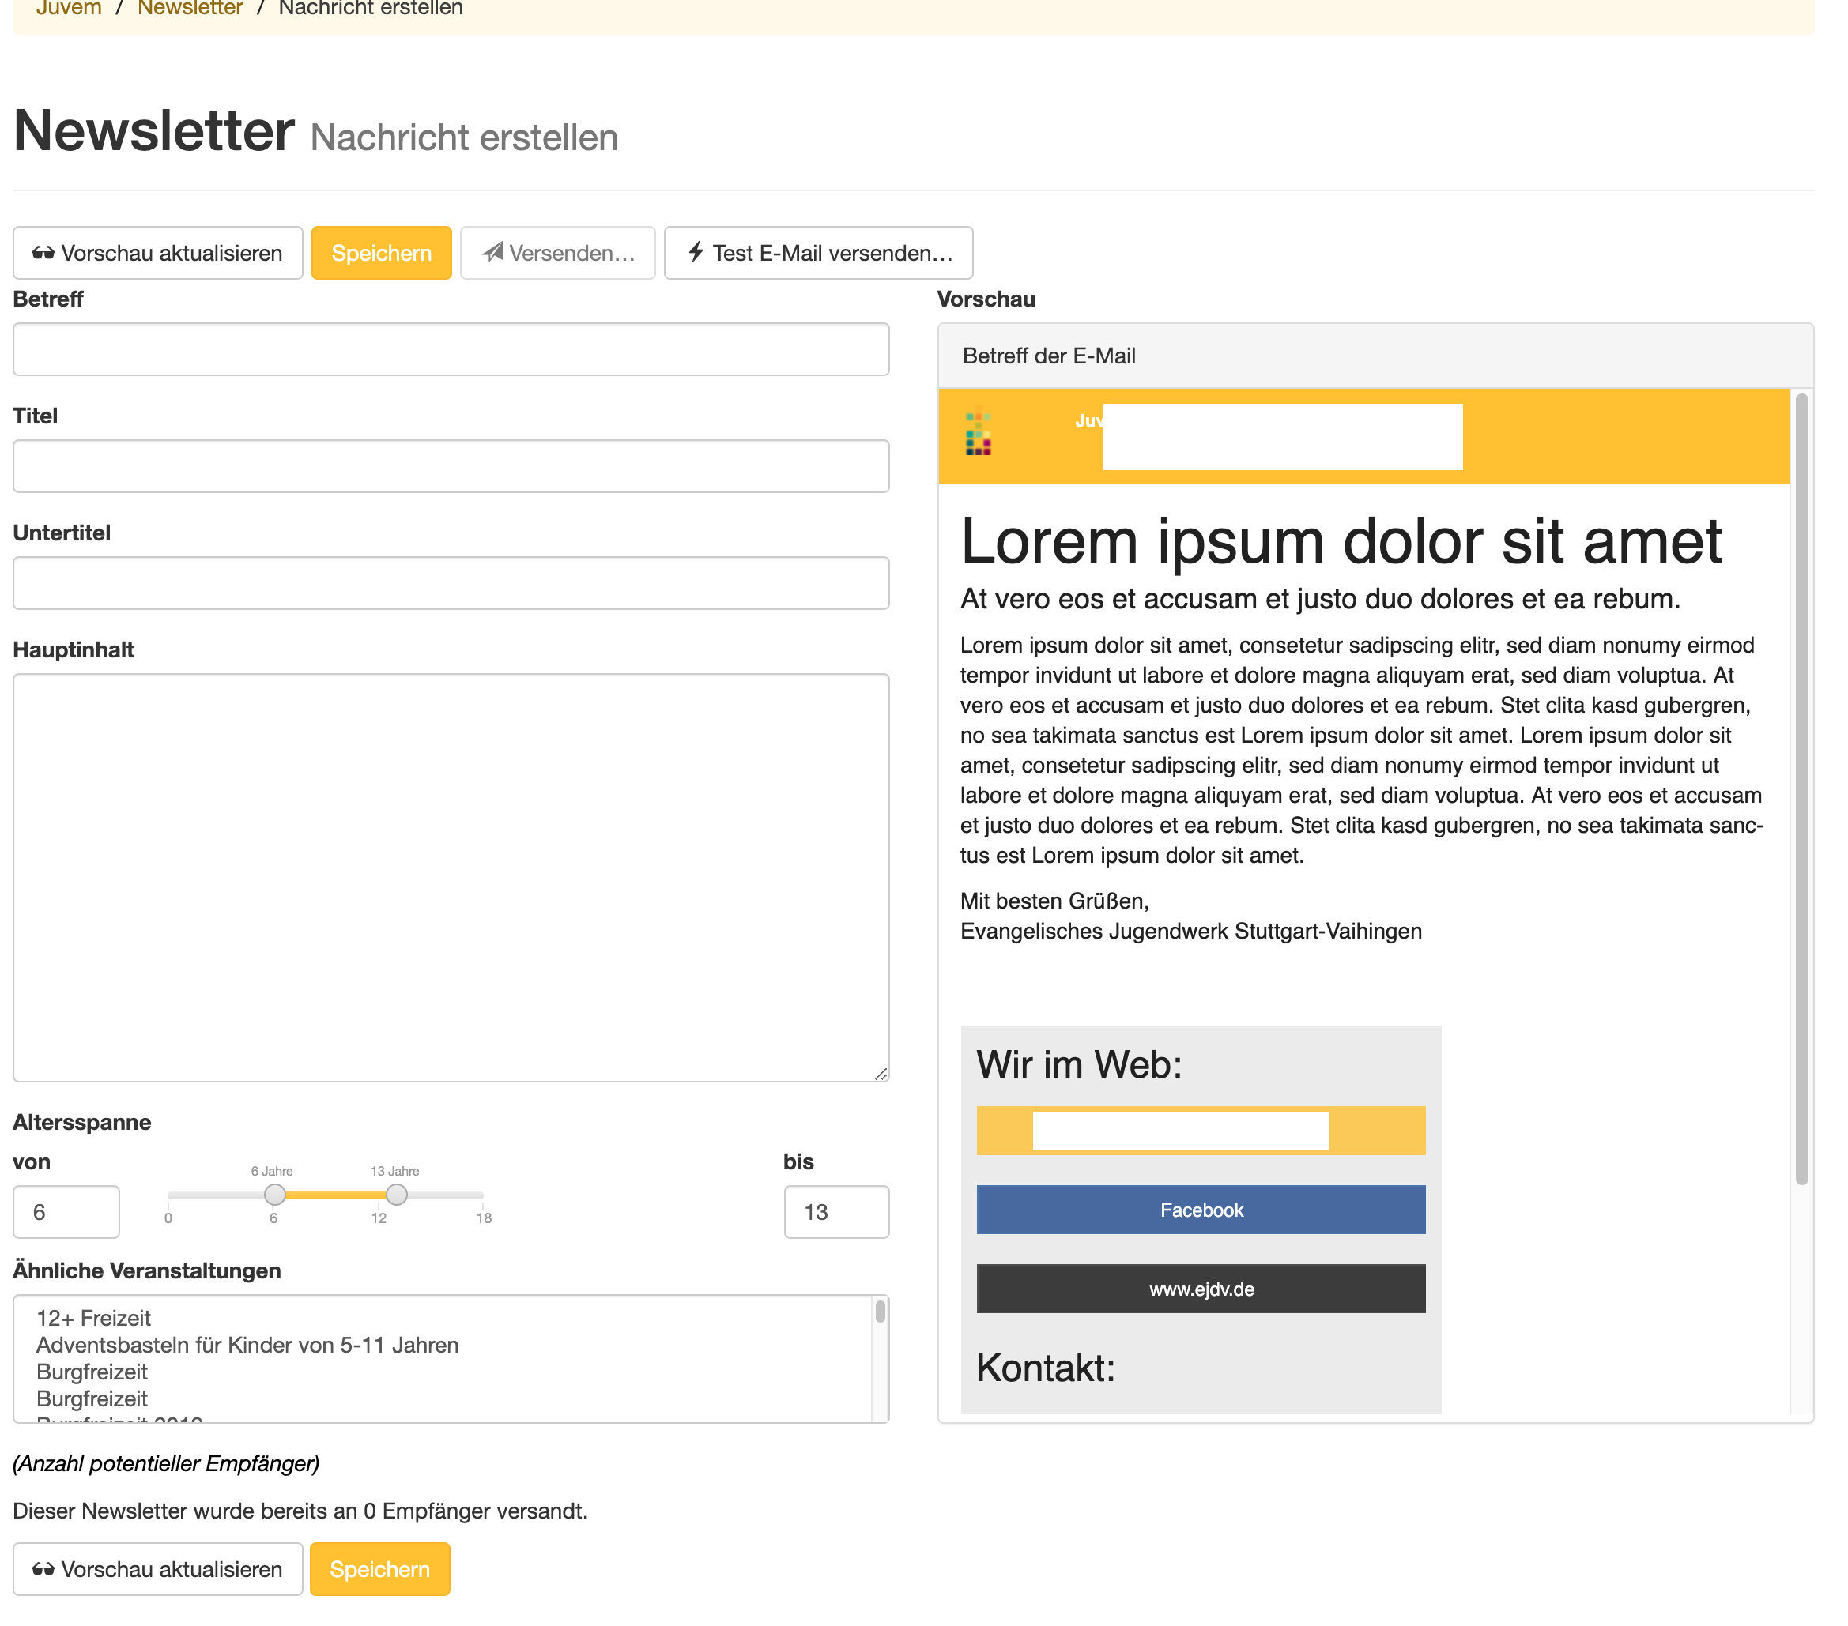
Task: Click the top orange Speichern button
Action: pos(382,253)
